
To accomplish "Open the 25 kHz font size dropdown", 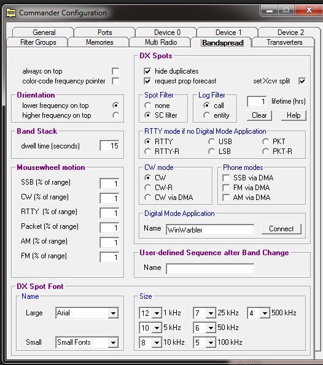I will coord(211,313).
